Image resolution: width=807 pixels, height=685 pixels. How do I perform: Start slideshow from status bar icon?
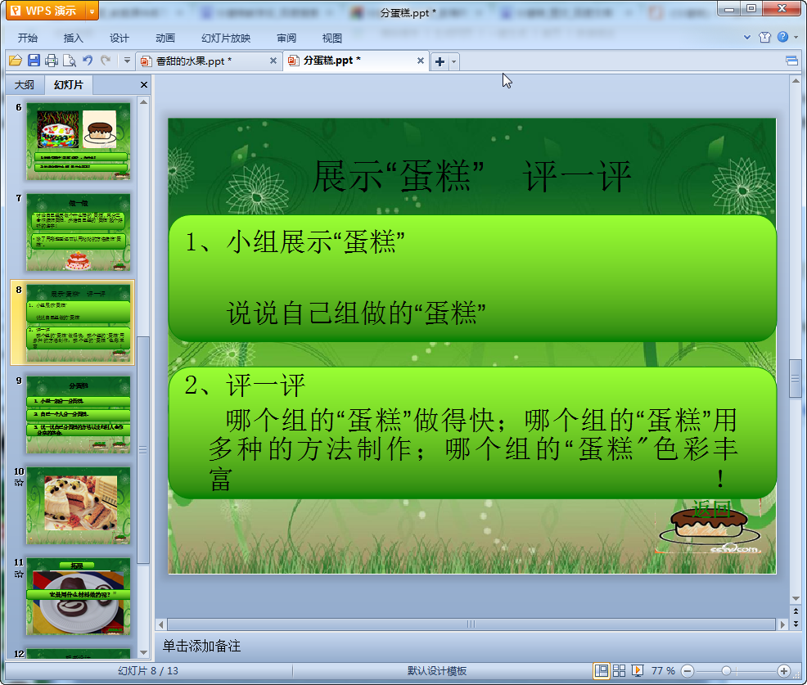[637, 670]
